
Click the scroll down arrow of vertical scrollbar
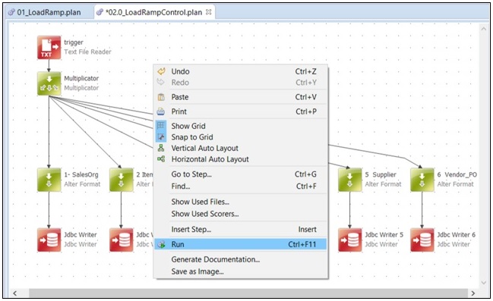tap(483, 283)
